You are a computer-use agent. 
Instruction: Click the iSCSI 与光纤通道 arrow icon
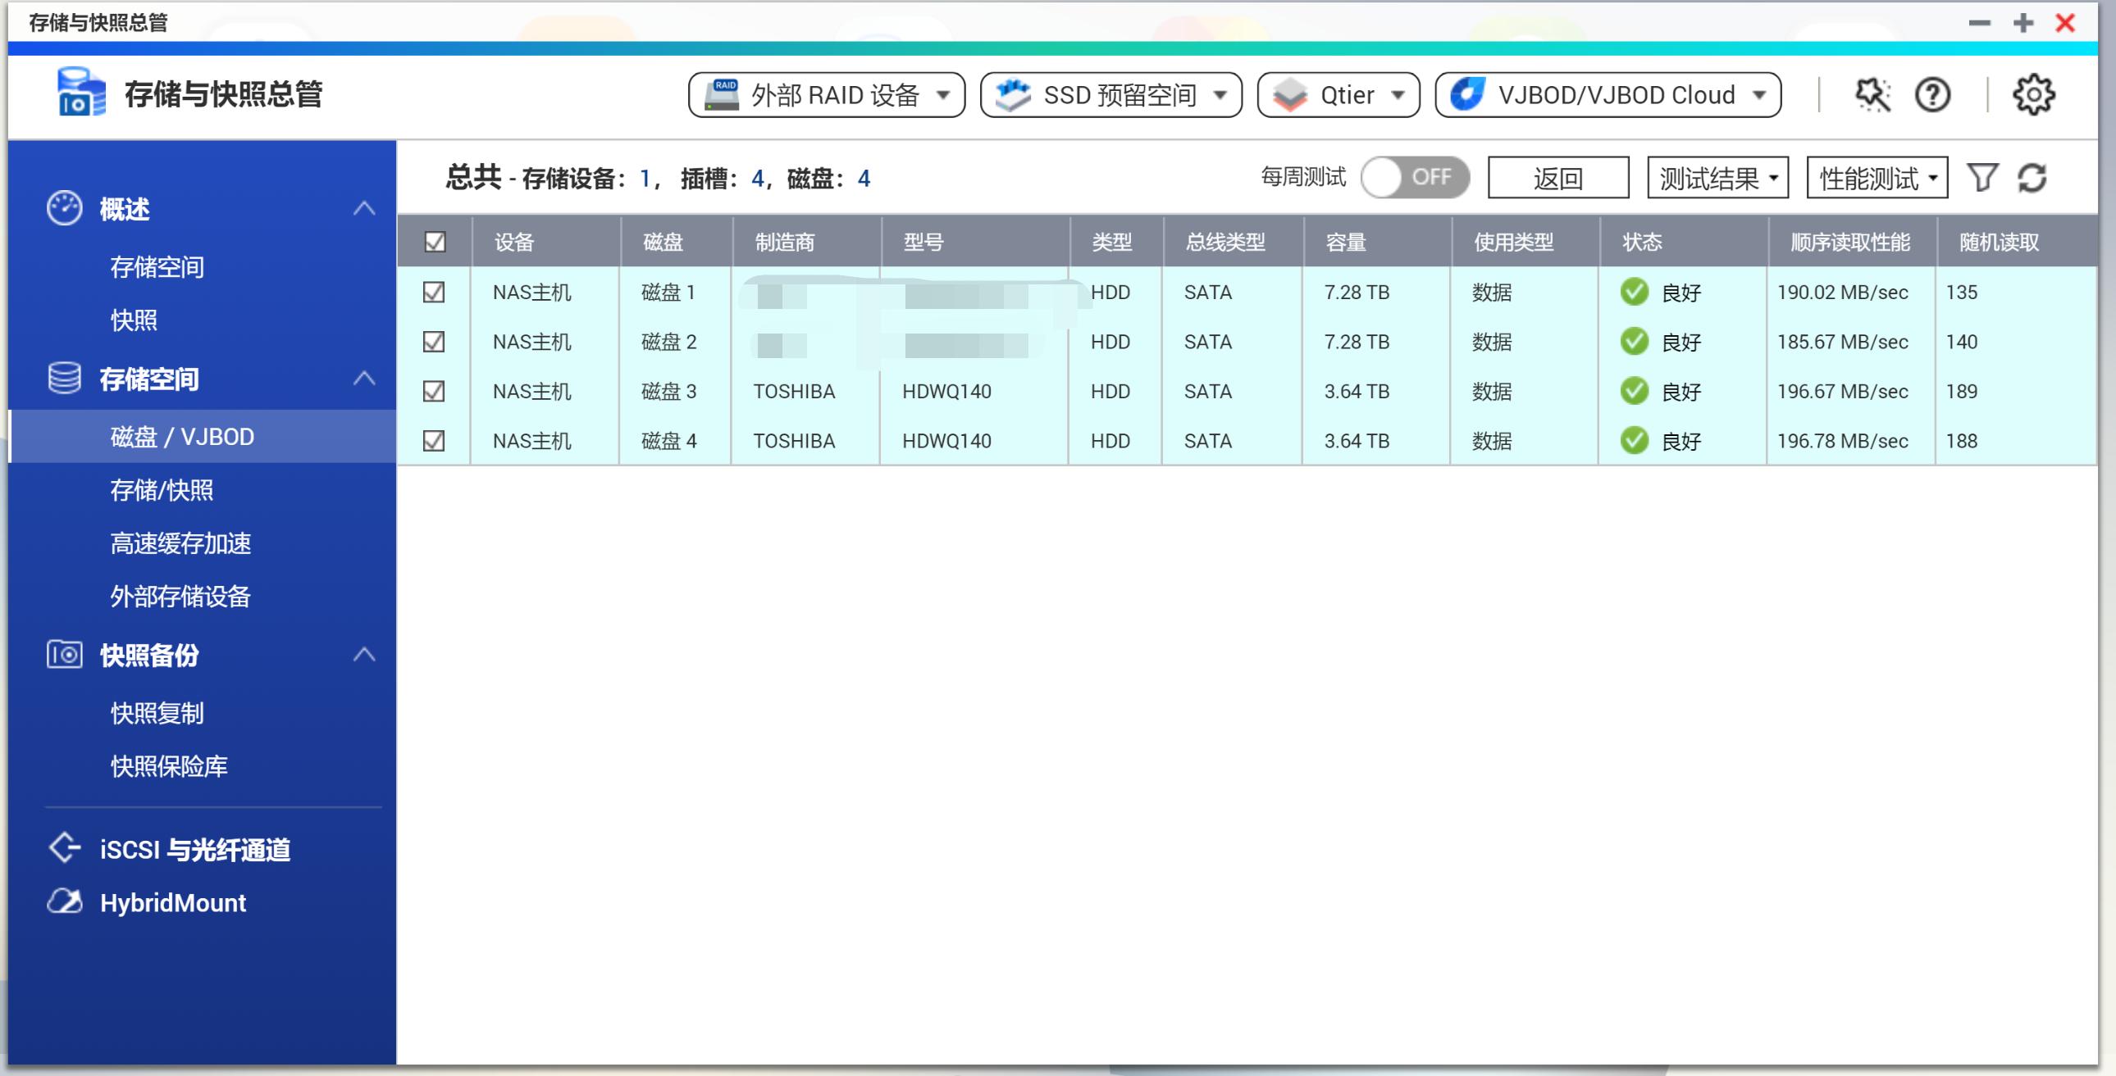point(63,849)
